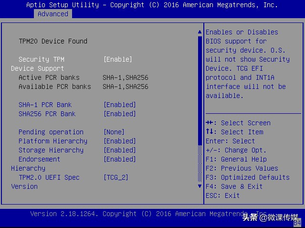305x228 pixels.
Task: Click the 'Enables or Disables' help text
Action: click(x=242, y=32)
